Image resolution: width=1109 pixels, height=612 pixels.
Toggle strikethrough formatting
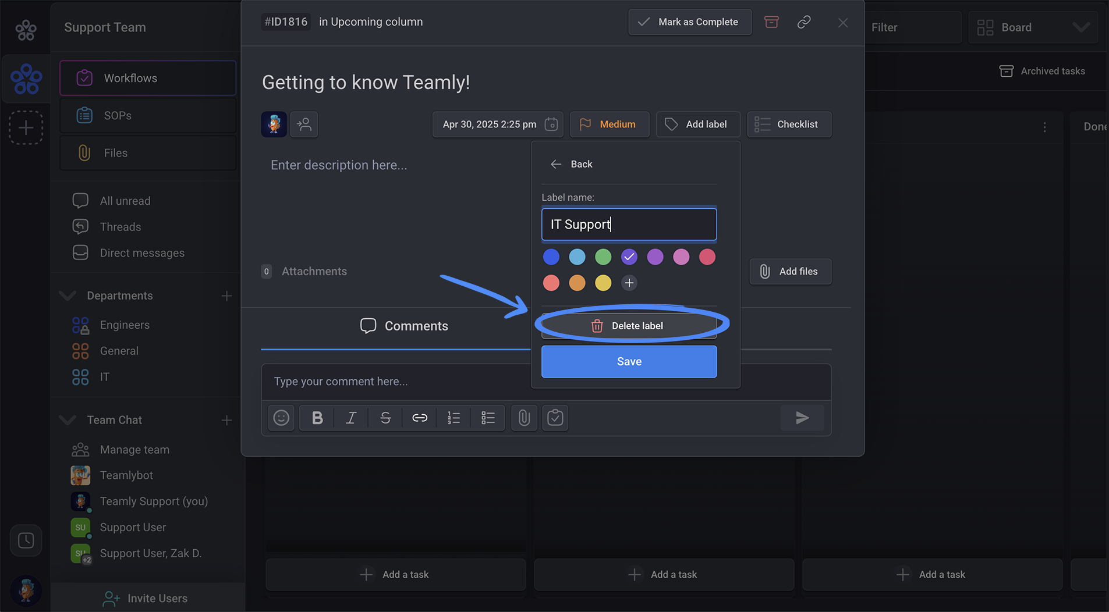385,418
